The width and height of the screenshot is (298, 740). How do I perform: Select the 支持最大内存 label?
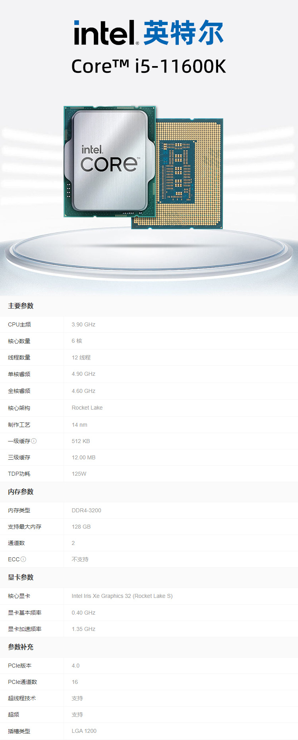tap(25, 527)
